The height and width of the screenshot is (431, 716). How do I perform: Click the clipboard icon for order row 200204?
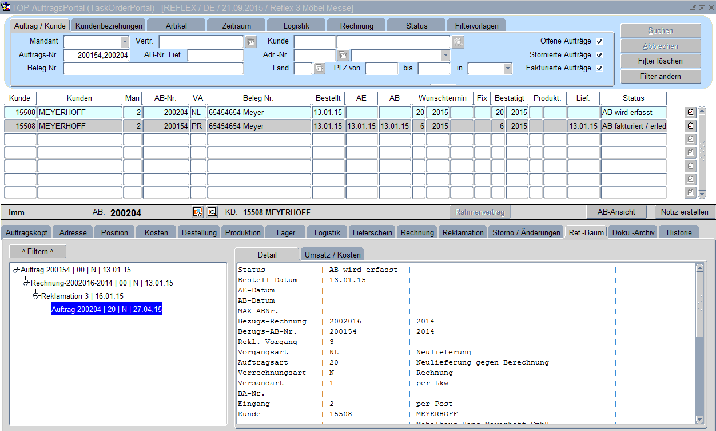point(690,112)
